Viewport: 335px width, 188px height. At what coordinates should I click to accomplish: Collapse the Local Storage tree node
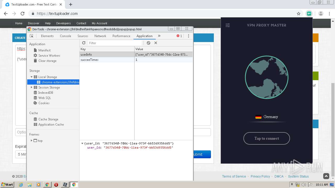pyautogui.click(x=32, y=77)
